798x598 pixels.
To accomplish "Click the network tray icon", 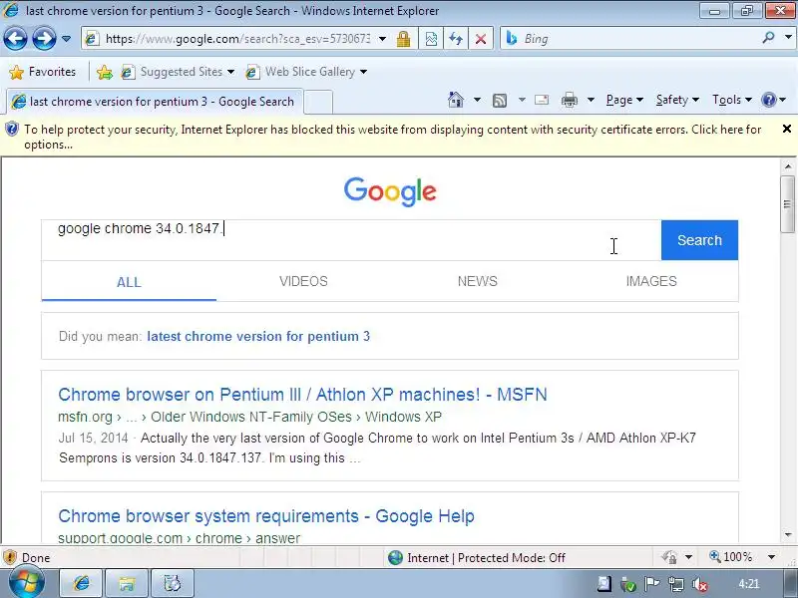I will [676, 584].
